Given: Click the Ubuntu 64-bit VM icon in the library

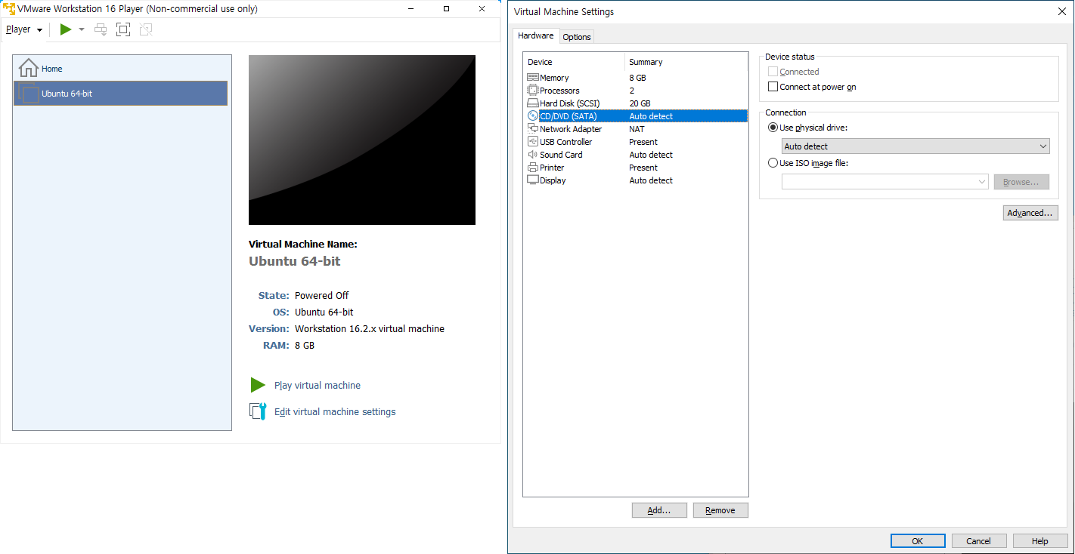Looking at the screenshot, I should point(30,94).
